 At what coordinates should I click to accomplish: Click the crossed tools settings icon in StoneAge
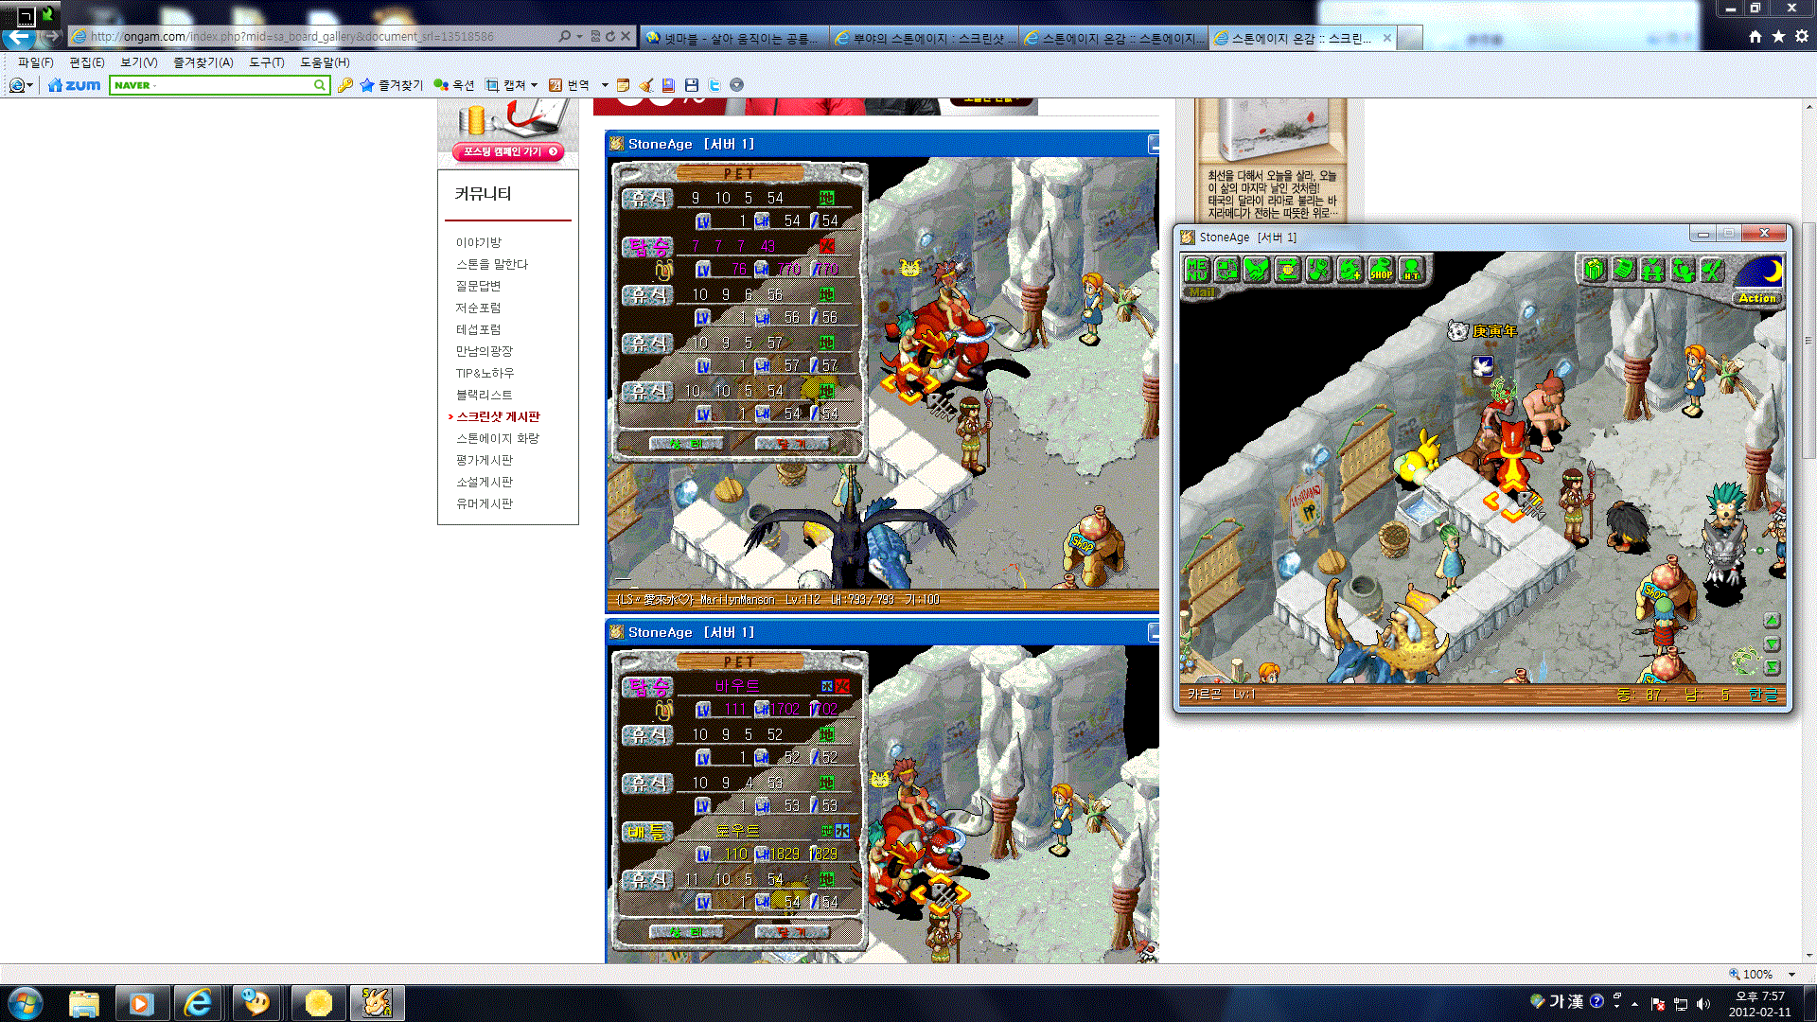click(1712, 271)
